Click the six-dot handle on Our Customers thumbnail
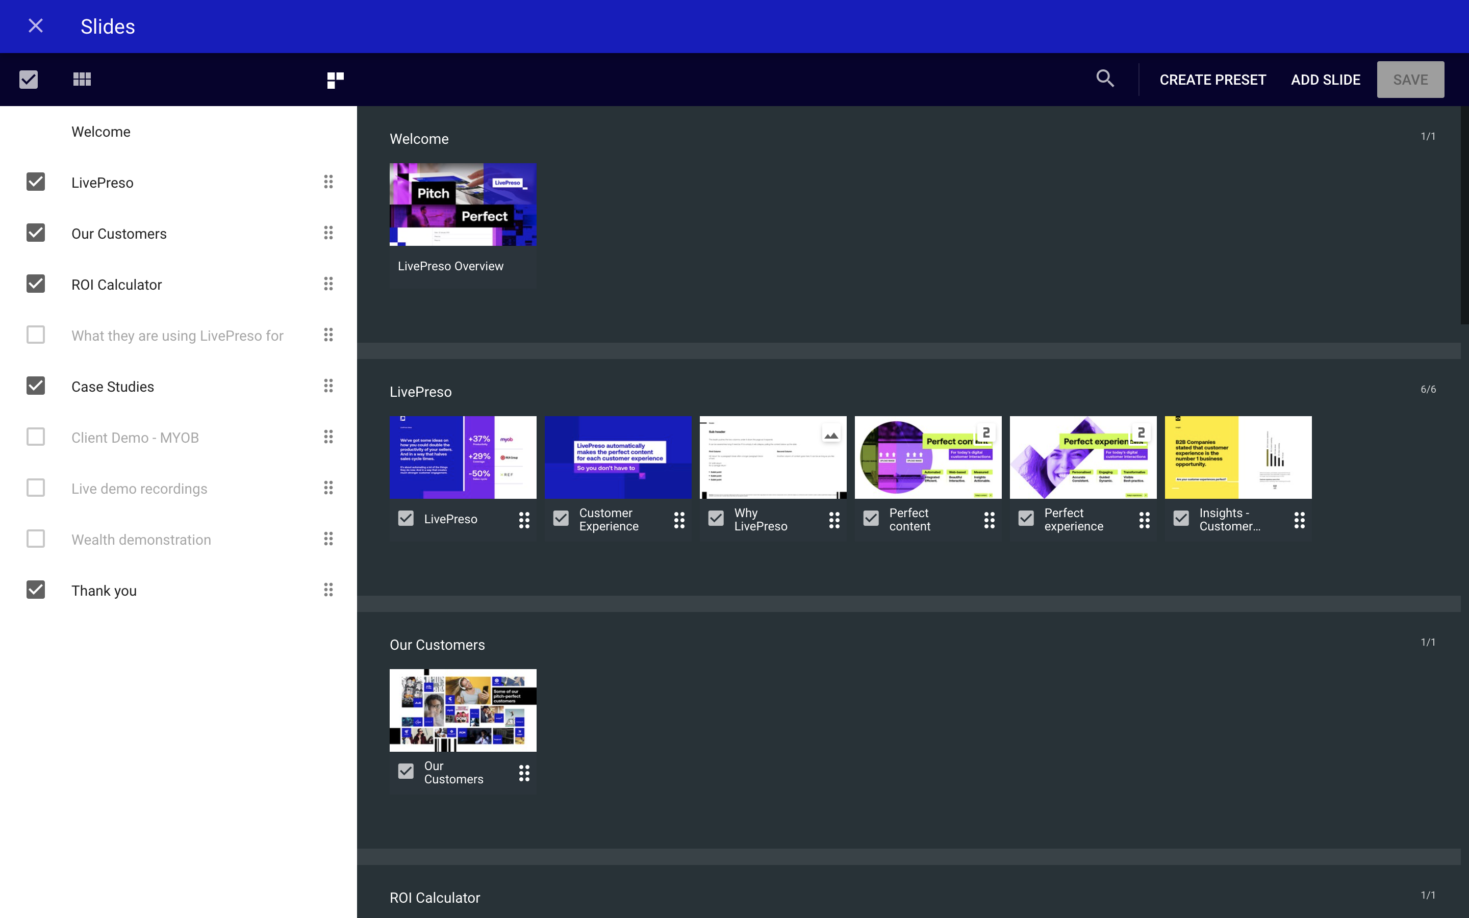This screenshot has width=1469, height=918. click(524, 772)
